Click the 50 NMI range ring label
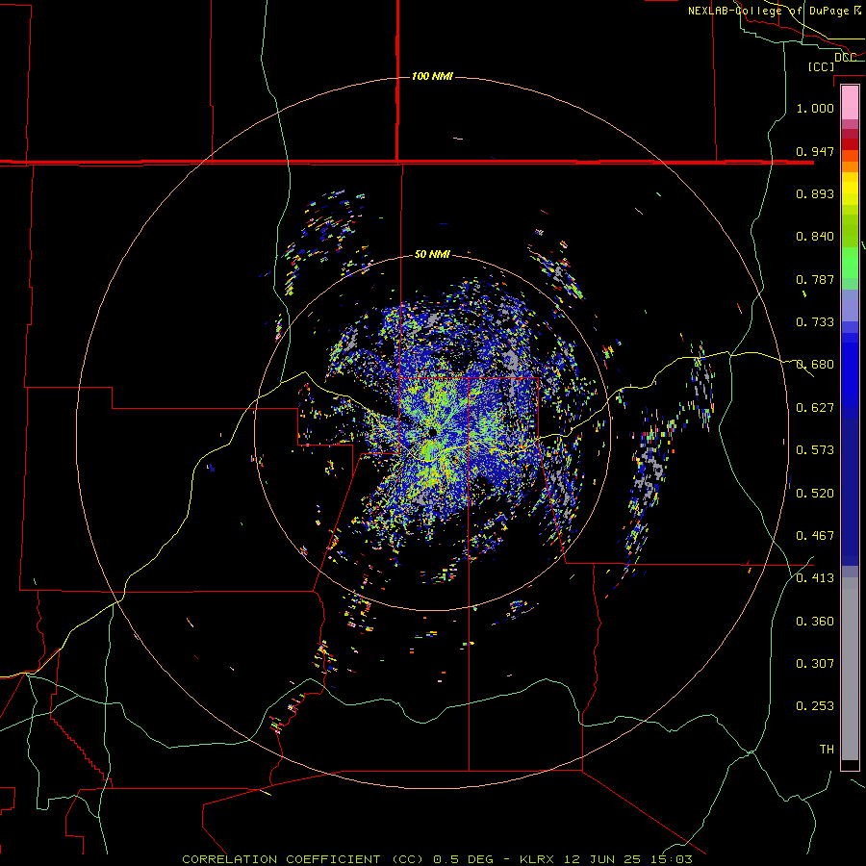 pyautogui.click(x=432, y=255)
